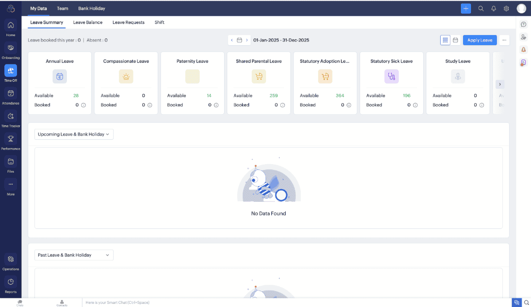Open the Operations section
The image size is (531, 307).
pyautogui.click(x=11, y=262)
